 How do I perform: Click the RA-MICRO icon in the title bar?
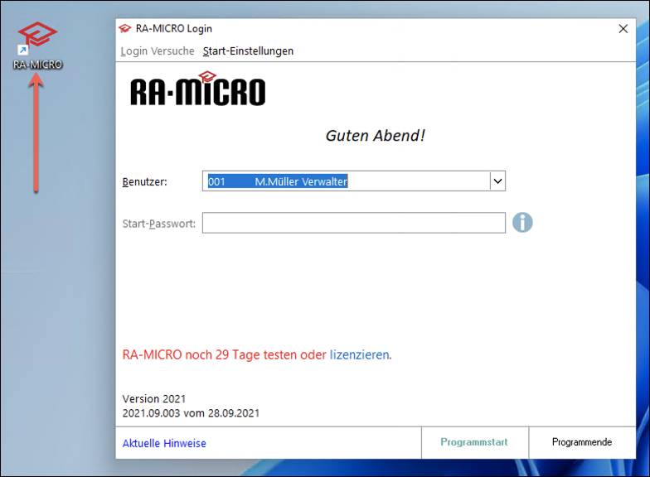click(x=124, y=28)
